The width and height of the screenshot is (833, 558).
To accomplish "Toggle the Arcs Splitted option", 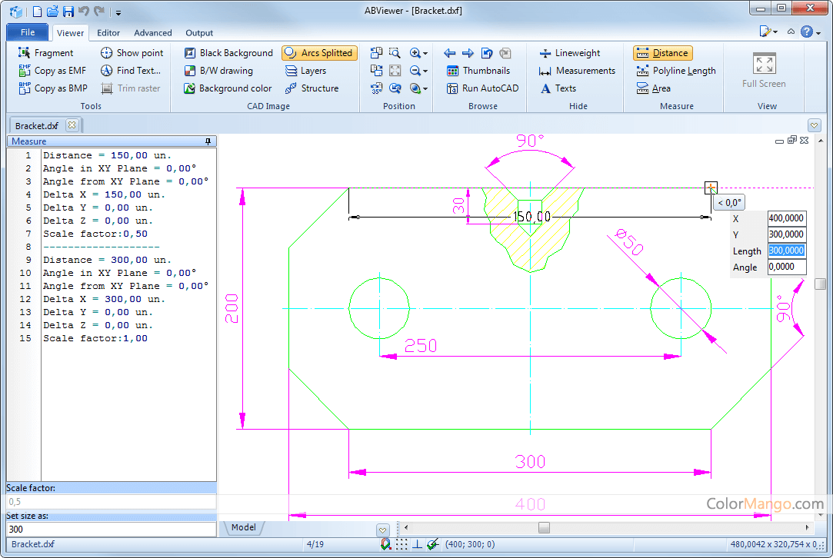I will [x=319, y=53].
